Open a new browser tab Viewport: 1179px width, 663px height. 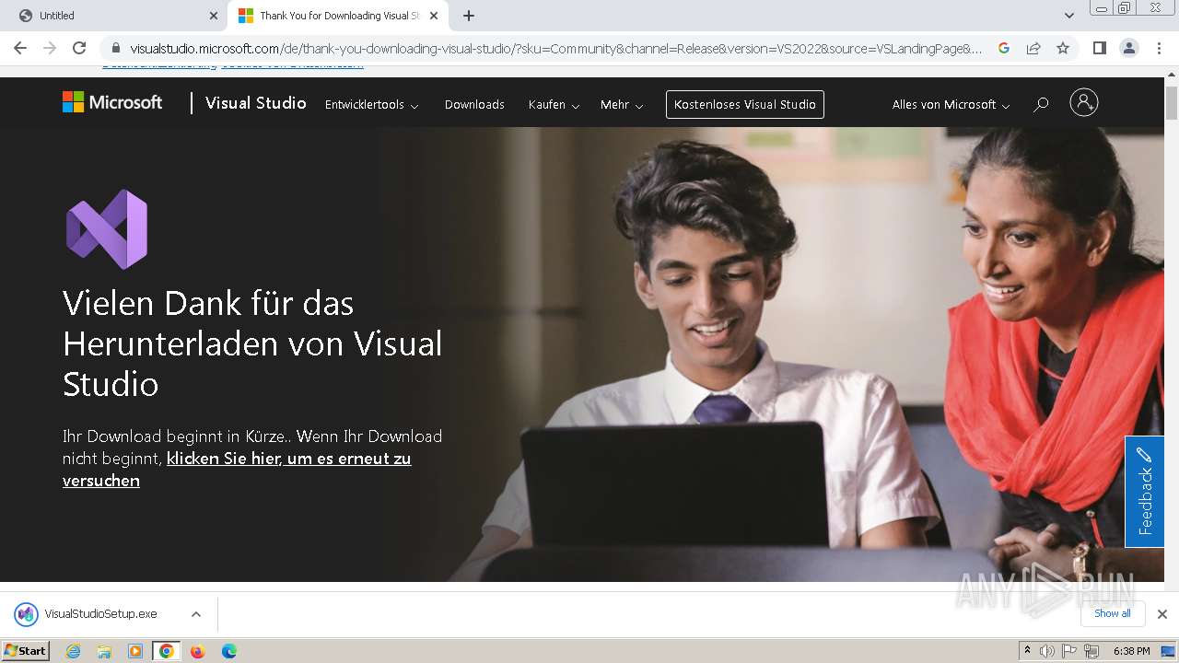(x=469, y=16)
